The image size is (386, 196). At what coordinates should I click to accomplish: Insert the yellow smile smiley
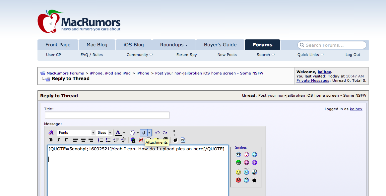click(238, 172)
